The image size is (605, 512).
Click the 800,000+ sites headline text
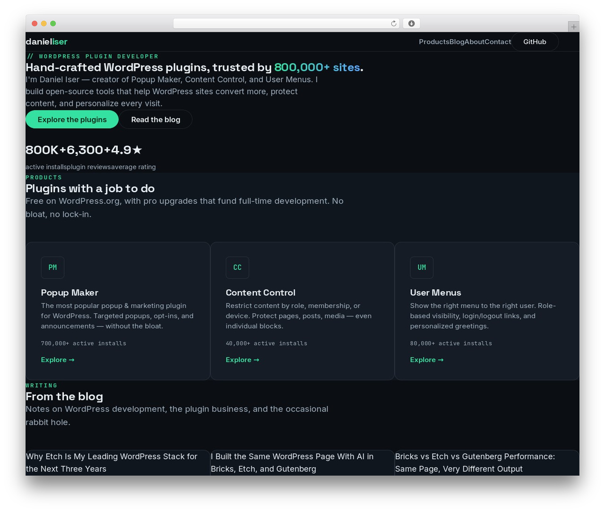point(317,68)
